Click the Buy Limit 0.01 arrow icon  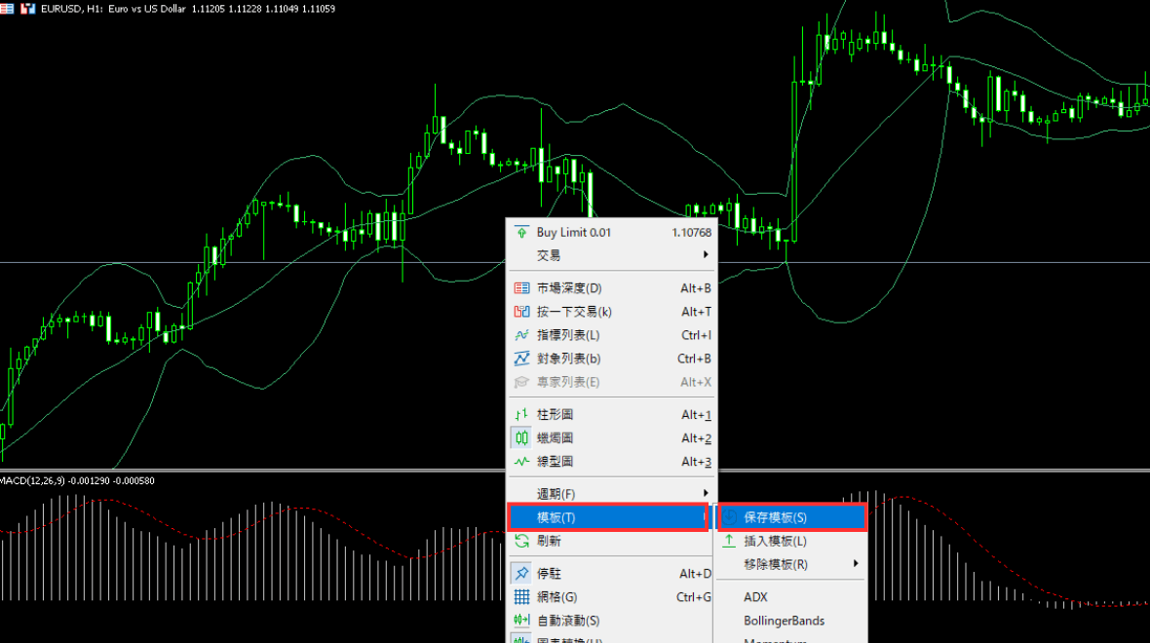click(x=521, y=233)
